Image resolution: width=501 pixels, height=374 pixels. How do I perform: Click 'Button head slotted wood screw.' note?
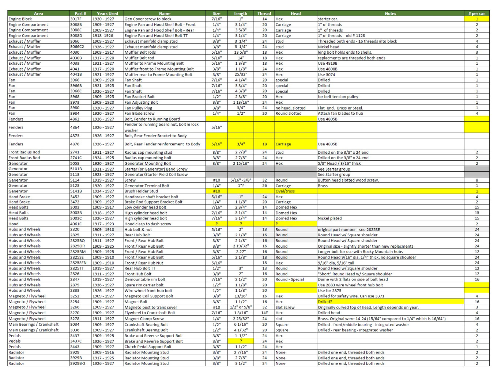tap(348, 180)
